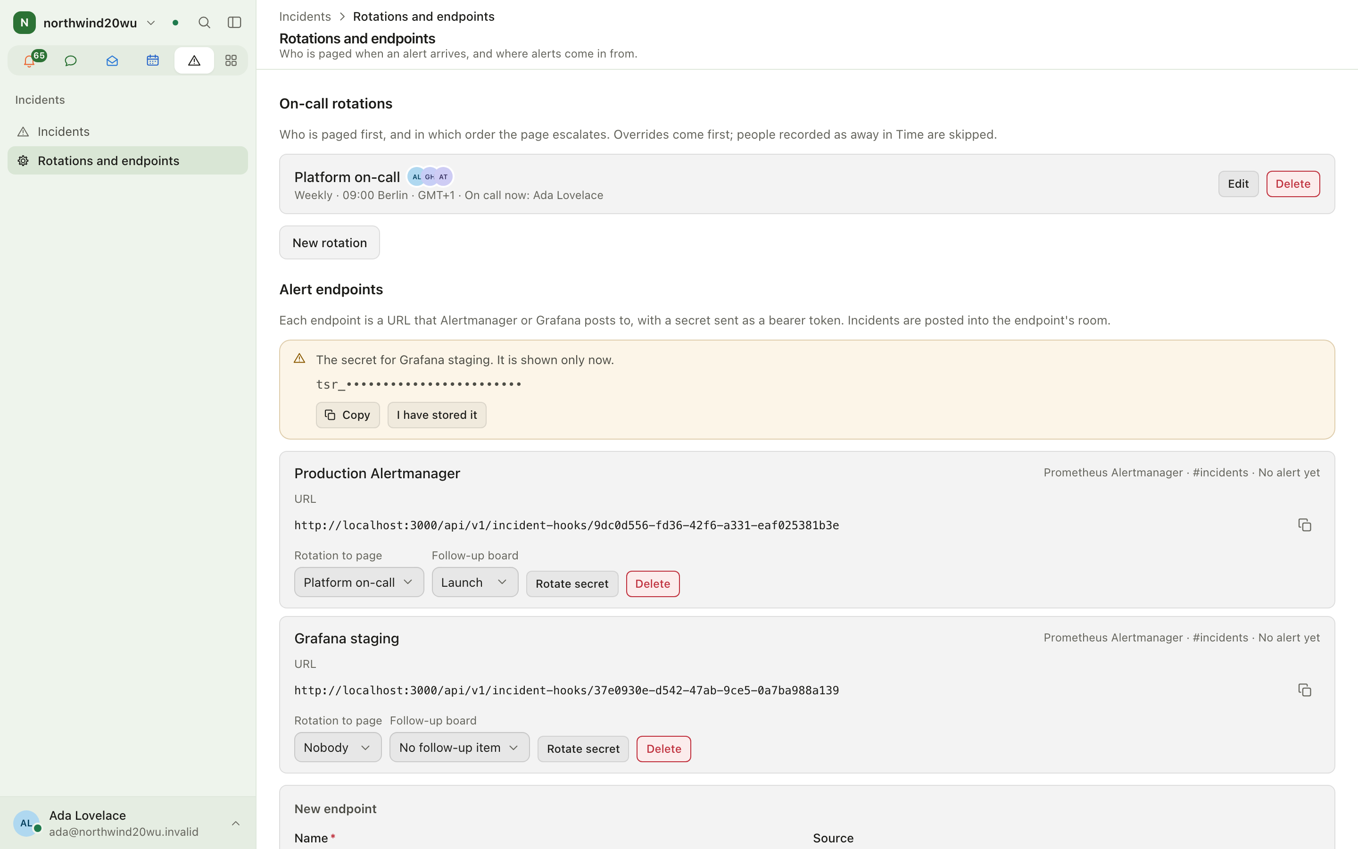Go to Incidents in the sidebar
Viewport: 1358px width, 849px height.
[127, 132]
